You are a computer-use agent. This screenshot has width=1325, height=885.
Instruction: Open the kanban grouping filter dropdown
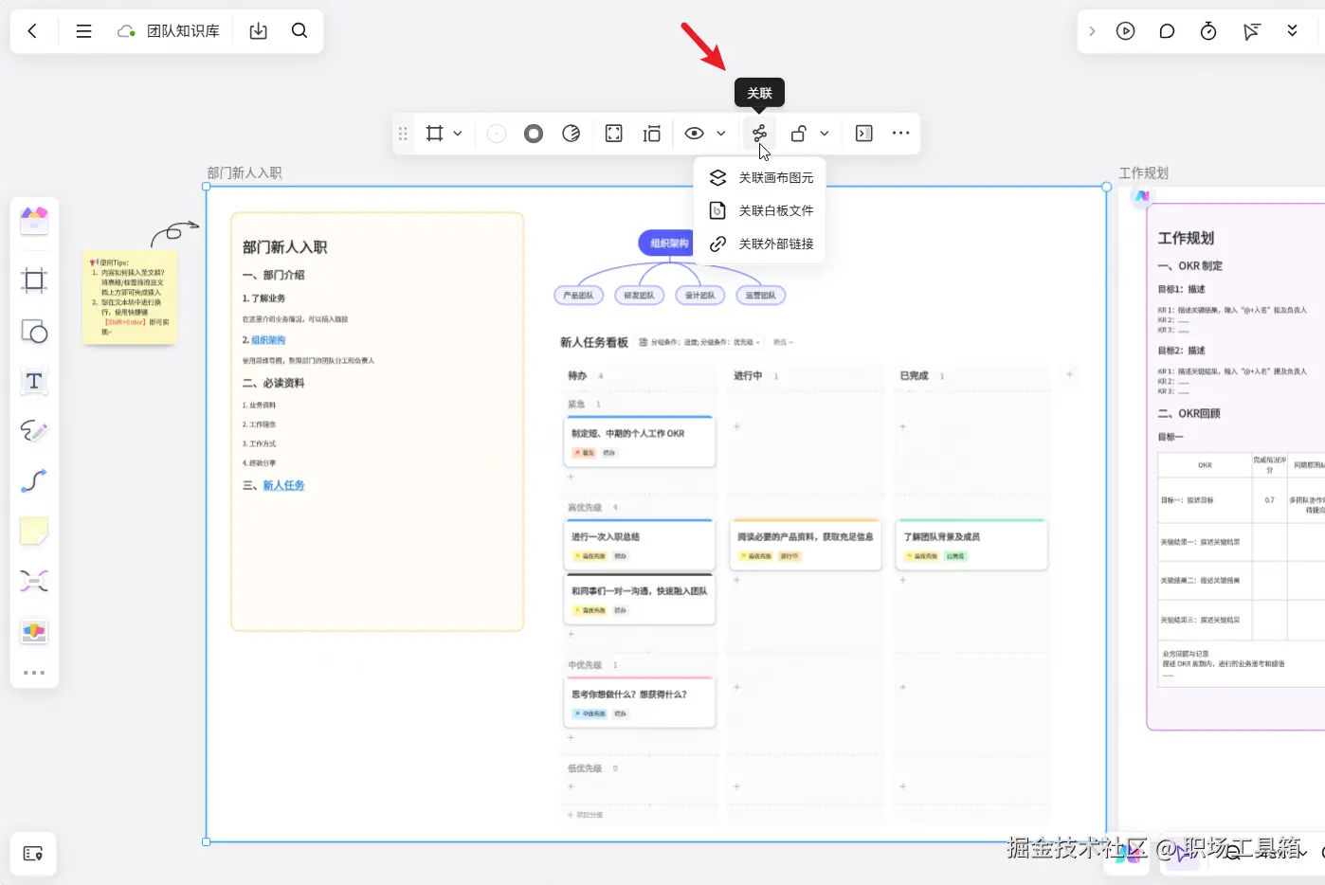(x=701, y=342)
